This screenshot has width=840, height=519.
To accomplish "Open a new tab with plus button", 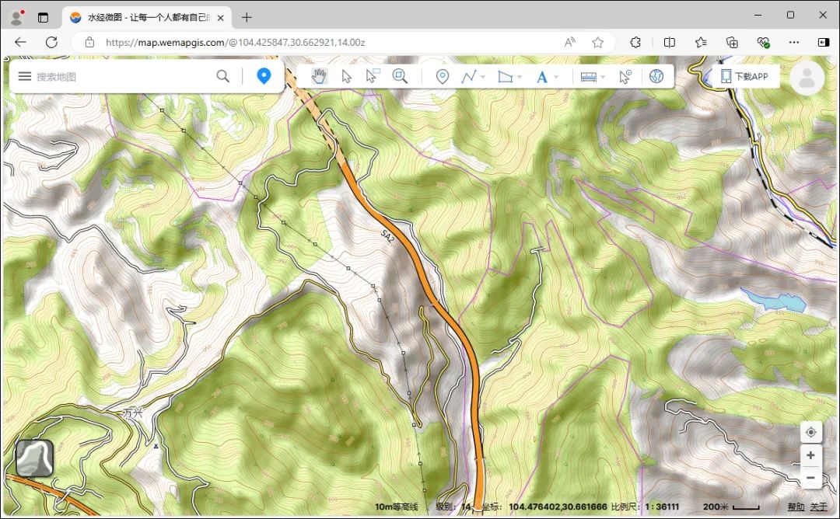I will [247, 18].
